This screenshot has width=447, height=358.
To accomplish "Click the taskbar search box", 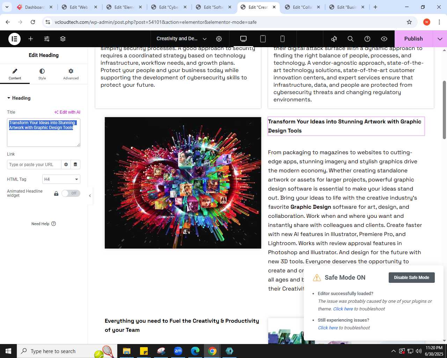I will [x=66, y=351].
